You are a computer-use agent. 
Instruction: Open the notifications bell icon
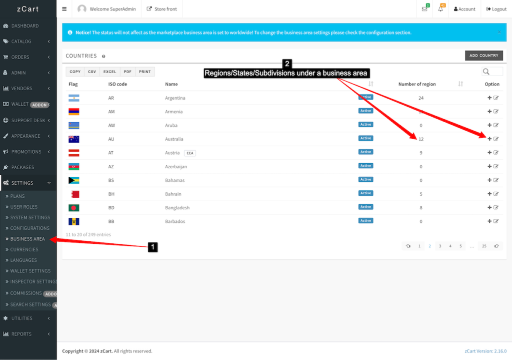440,9
